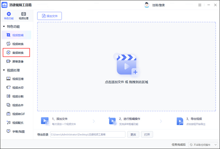The height and width of the screenshot is (149, 220).
Task: Open the hamburger menu icon
Action: coord(200,5)
